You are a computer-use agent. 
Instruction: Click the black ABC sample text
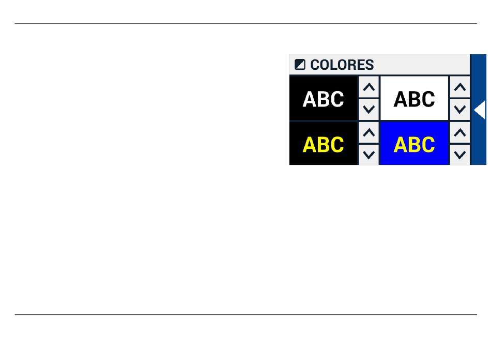click(415, 99)
